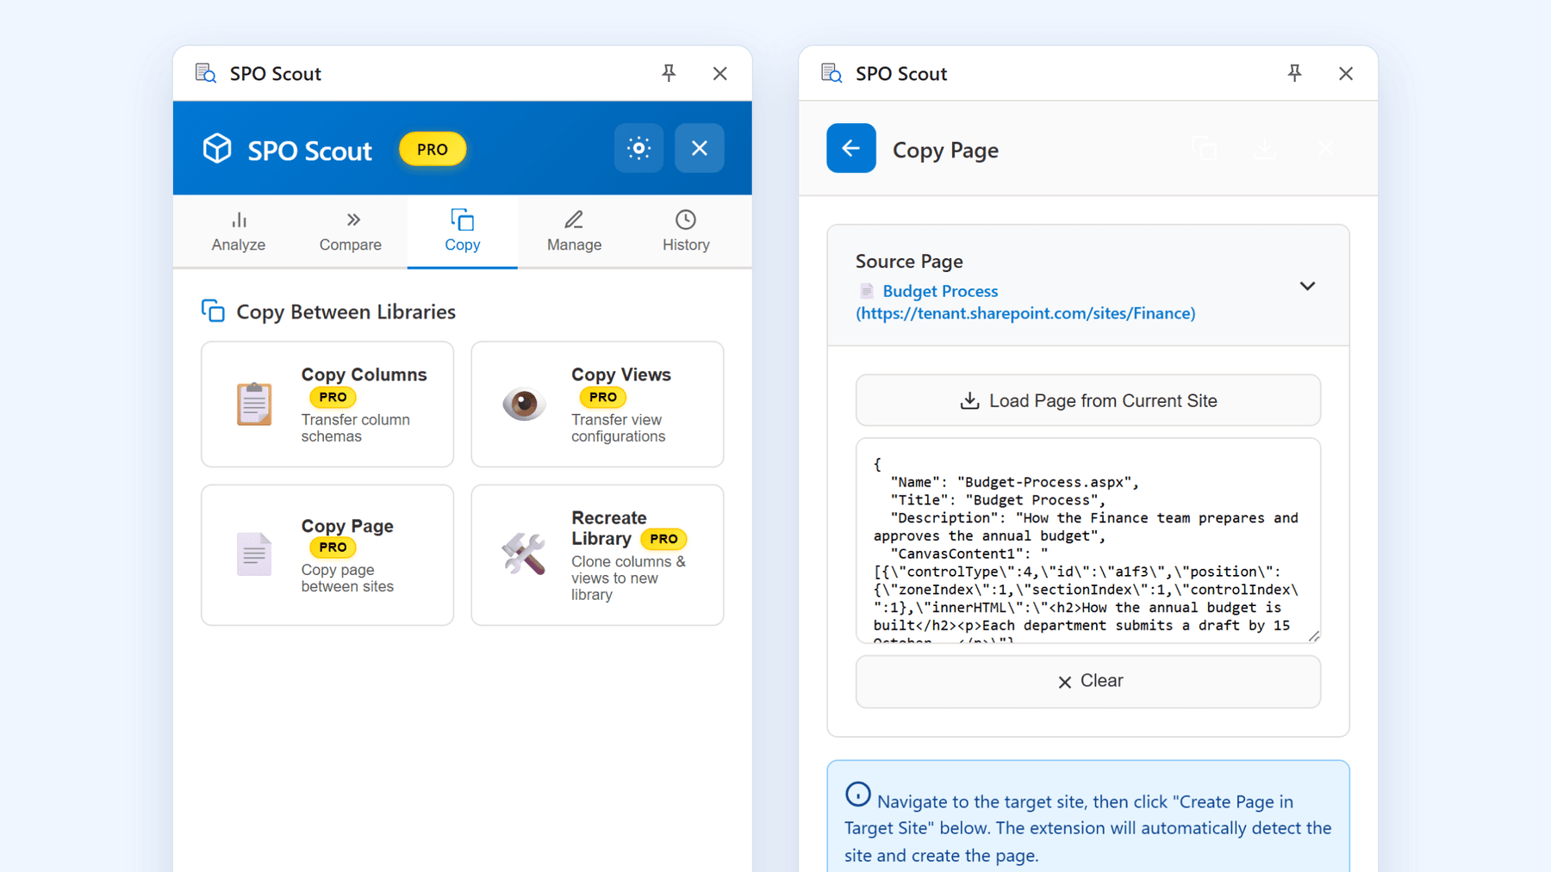1551x872 pixels.
Task: Open the Budget Process page link
Action: [1025, 302]
